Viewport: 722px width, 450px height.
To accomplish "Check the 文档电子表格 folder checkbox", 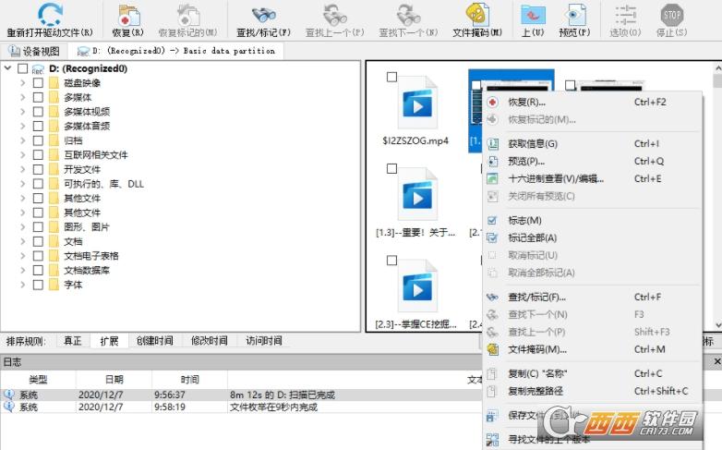I will tap(38, 256).
